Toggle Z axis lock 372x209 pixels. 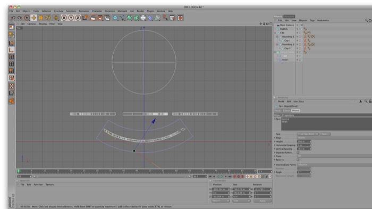tap(78, 18)
